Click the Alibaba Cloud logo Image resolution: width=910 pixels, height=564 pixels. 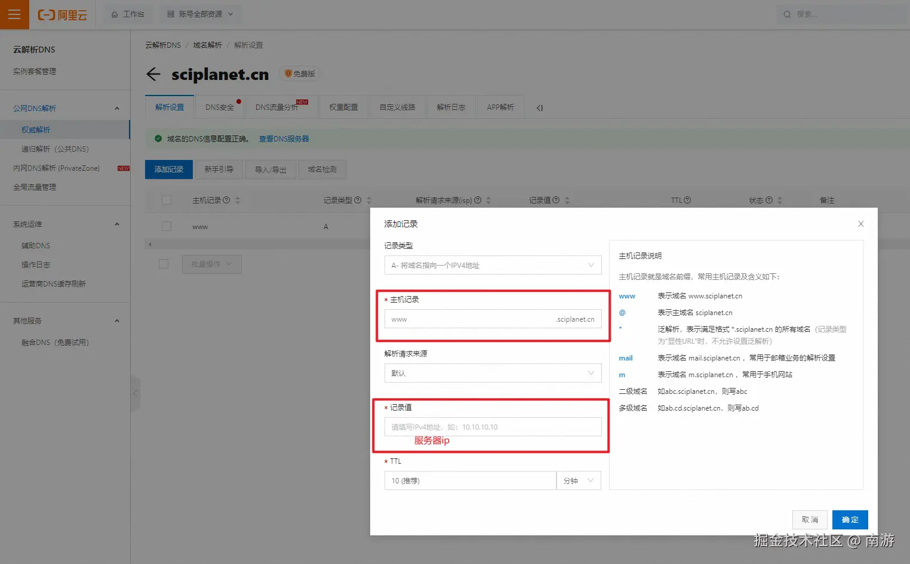click(x=63, y=15)
